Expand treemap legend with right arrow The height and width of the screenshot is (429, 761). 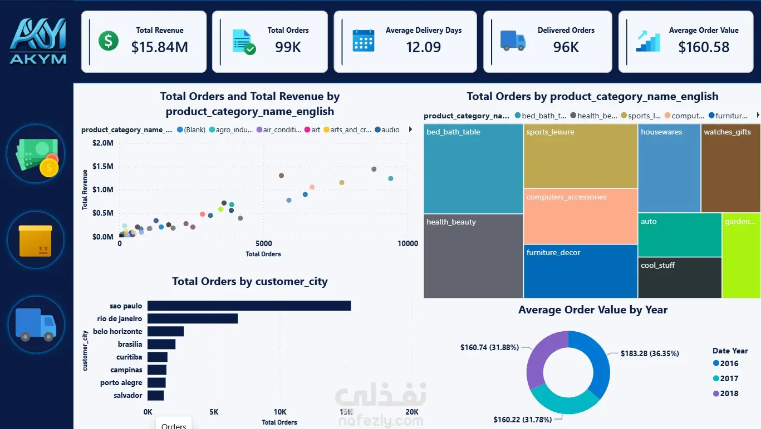pos(758,116)
